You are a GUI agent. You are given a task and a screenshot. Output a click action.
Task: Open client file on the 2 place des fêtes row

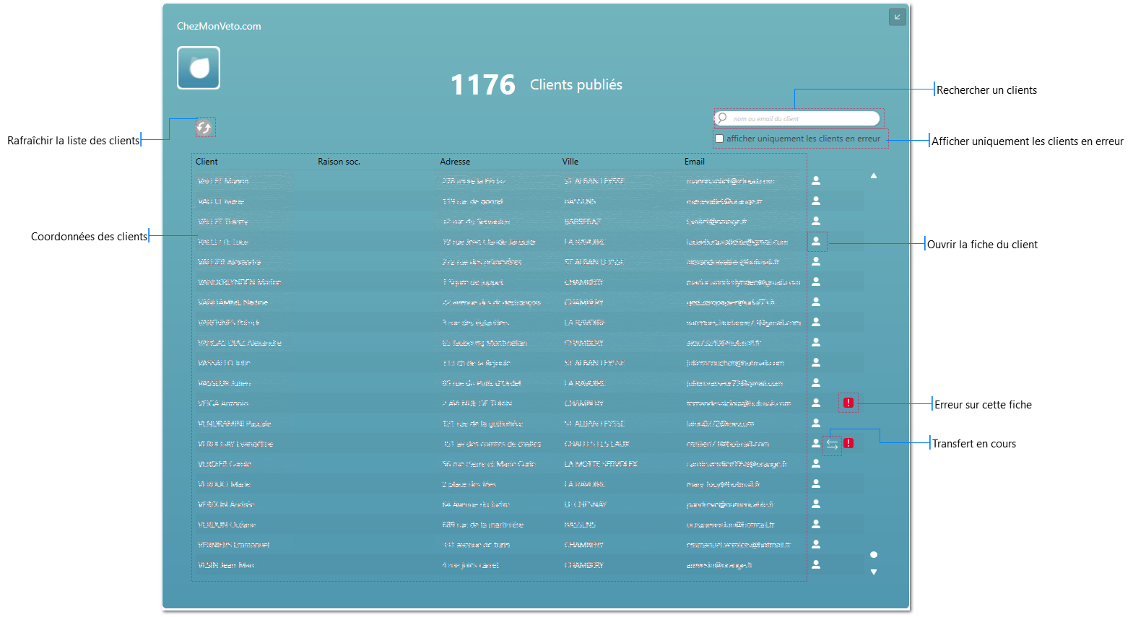coord(816,483)
